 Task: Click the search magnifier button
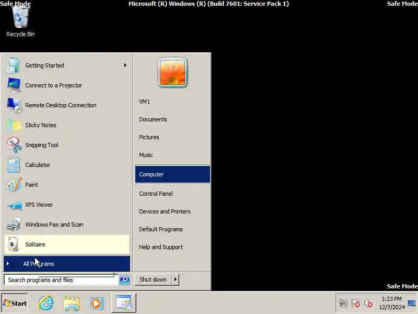pos(124,279)
